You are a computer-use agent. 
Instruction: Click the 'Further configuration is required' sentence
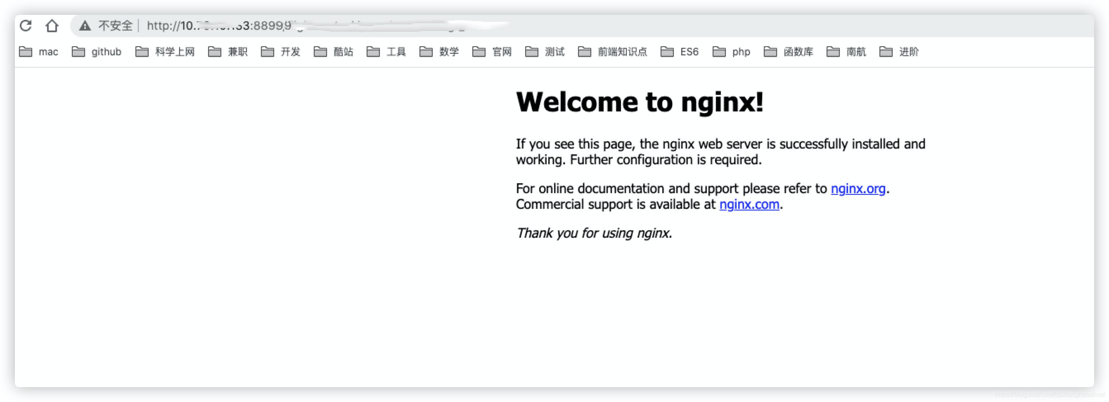[x=666, y=160]
